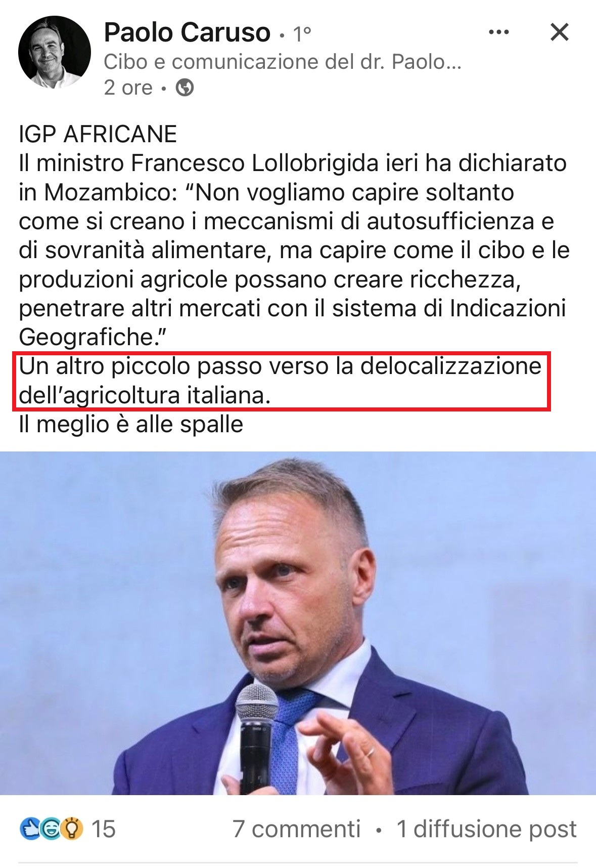Screen dimensions: 596x868
Task: Click the blue like reaction icon
Action: [29, 829]
